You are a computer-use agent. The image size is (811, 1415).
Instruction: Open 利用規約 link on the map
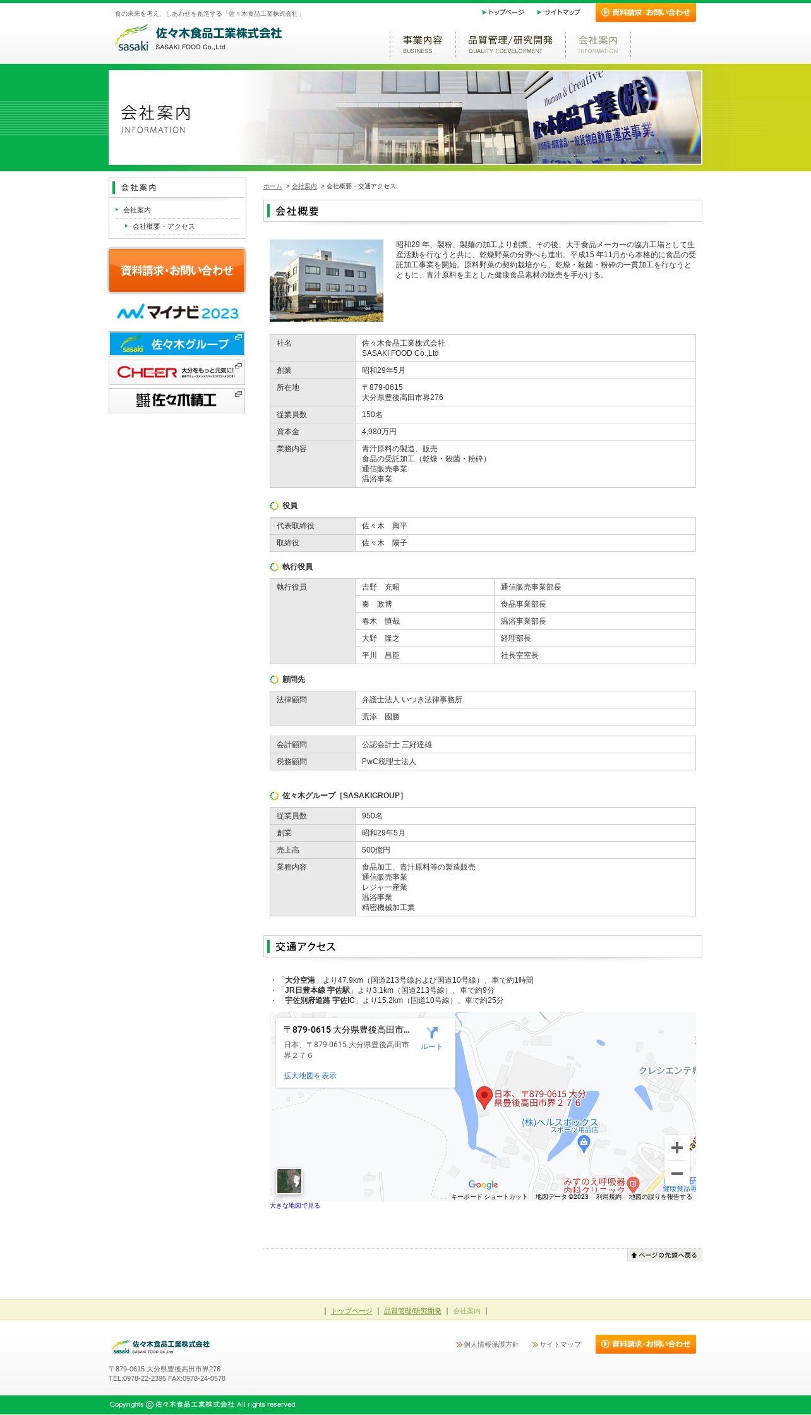point(609,1197)
